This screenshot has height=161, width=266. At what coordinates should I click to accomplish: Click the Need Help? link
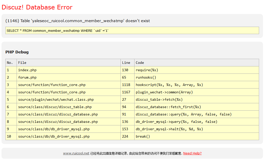click(192, 153)
